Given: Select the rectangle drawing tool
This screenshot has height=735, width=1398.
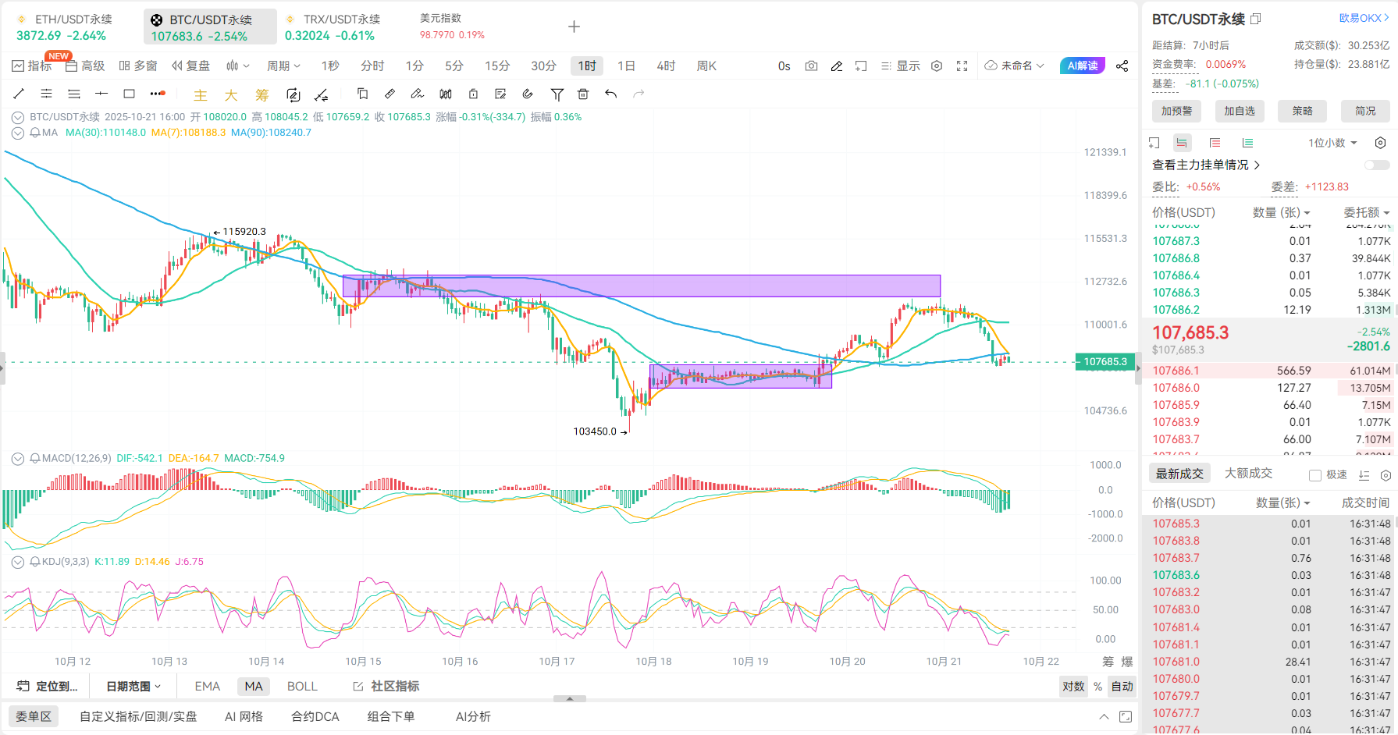Looking at the screenshot, I should pyautogui.click(x=130, y=94).
